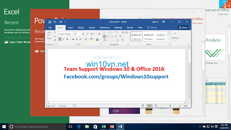Switch to Excel on the taskbar

pos(104,127)
